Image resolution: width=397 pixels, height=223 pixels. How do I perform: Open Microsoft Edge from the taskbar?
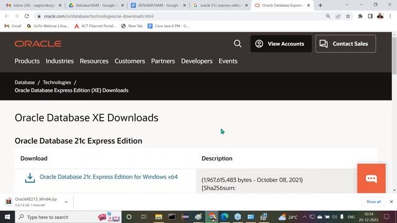(x=225, y=217)
